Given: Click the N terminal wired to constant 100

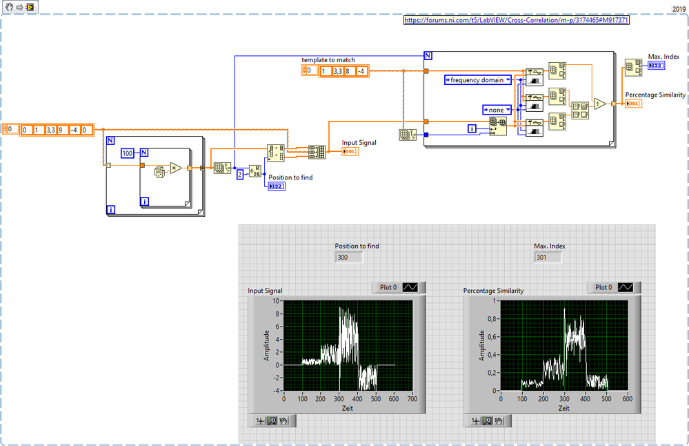Looking at the screenshot, I should coord(144,152).
